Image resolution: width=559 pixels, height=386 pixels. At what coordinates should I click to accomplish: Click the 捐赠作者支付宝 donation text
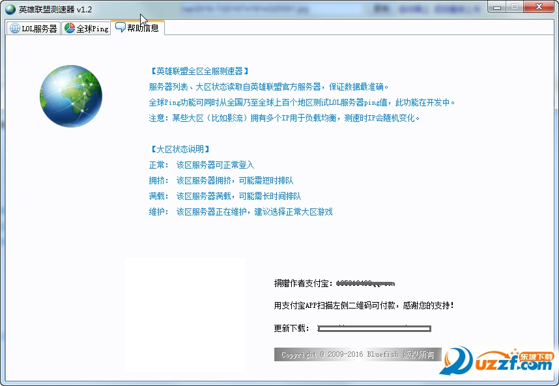[x=334, y=283]
